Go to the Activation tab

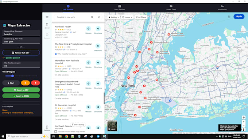[x=222, y=8]
